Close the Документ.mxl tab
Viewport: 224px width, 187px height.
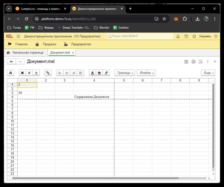pyautogui.click(x=73, y=53)
